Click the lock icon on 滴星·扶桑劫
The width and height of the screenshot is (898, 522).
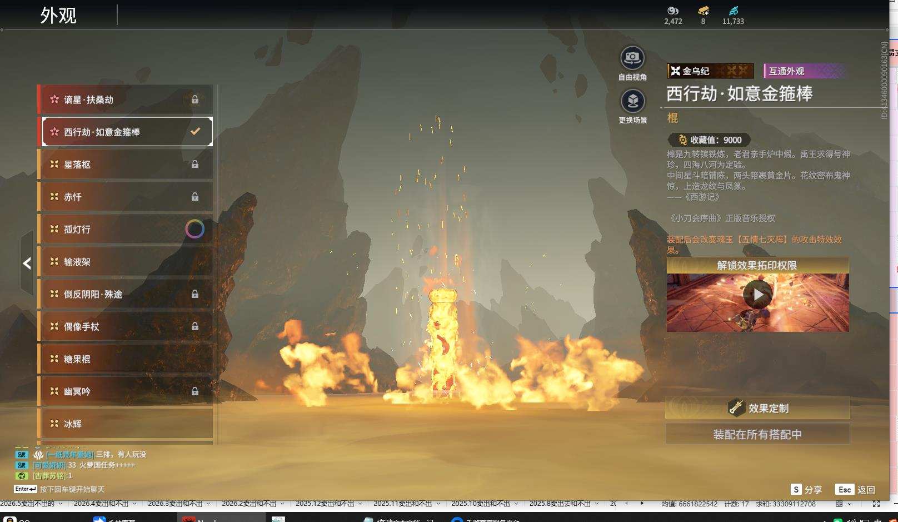coord(195,100)
